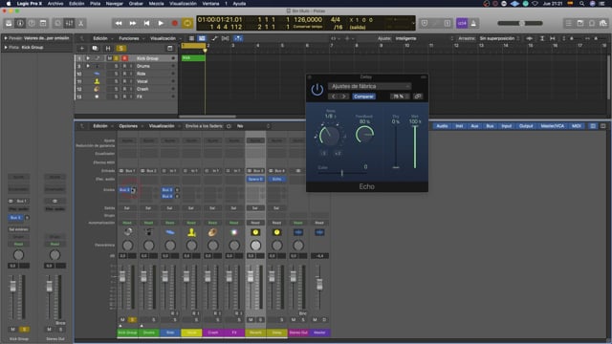612x344 pixels.
Task: Expand the Región inspector section
Action: [x=6, y=38]
